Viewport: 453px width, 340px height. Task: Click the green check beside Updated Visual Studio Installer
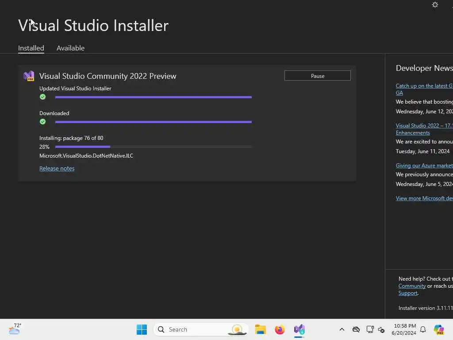pyautogui.click(x=43, y=97)
